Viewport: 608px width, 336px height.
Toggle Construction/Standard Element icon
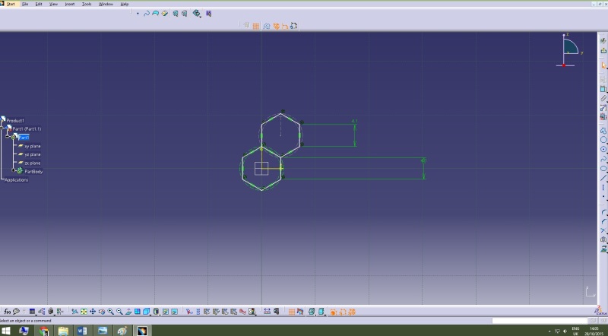tap(267, 26)
